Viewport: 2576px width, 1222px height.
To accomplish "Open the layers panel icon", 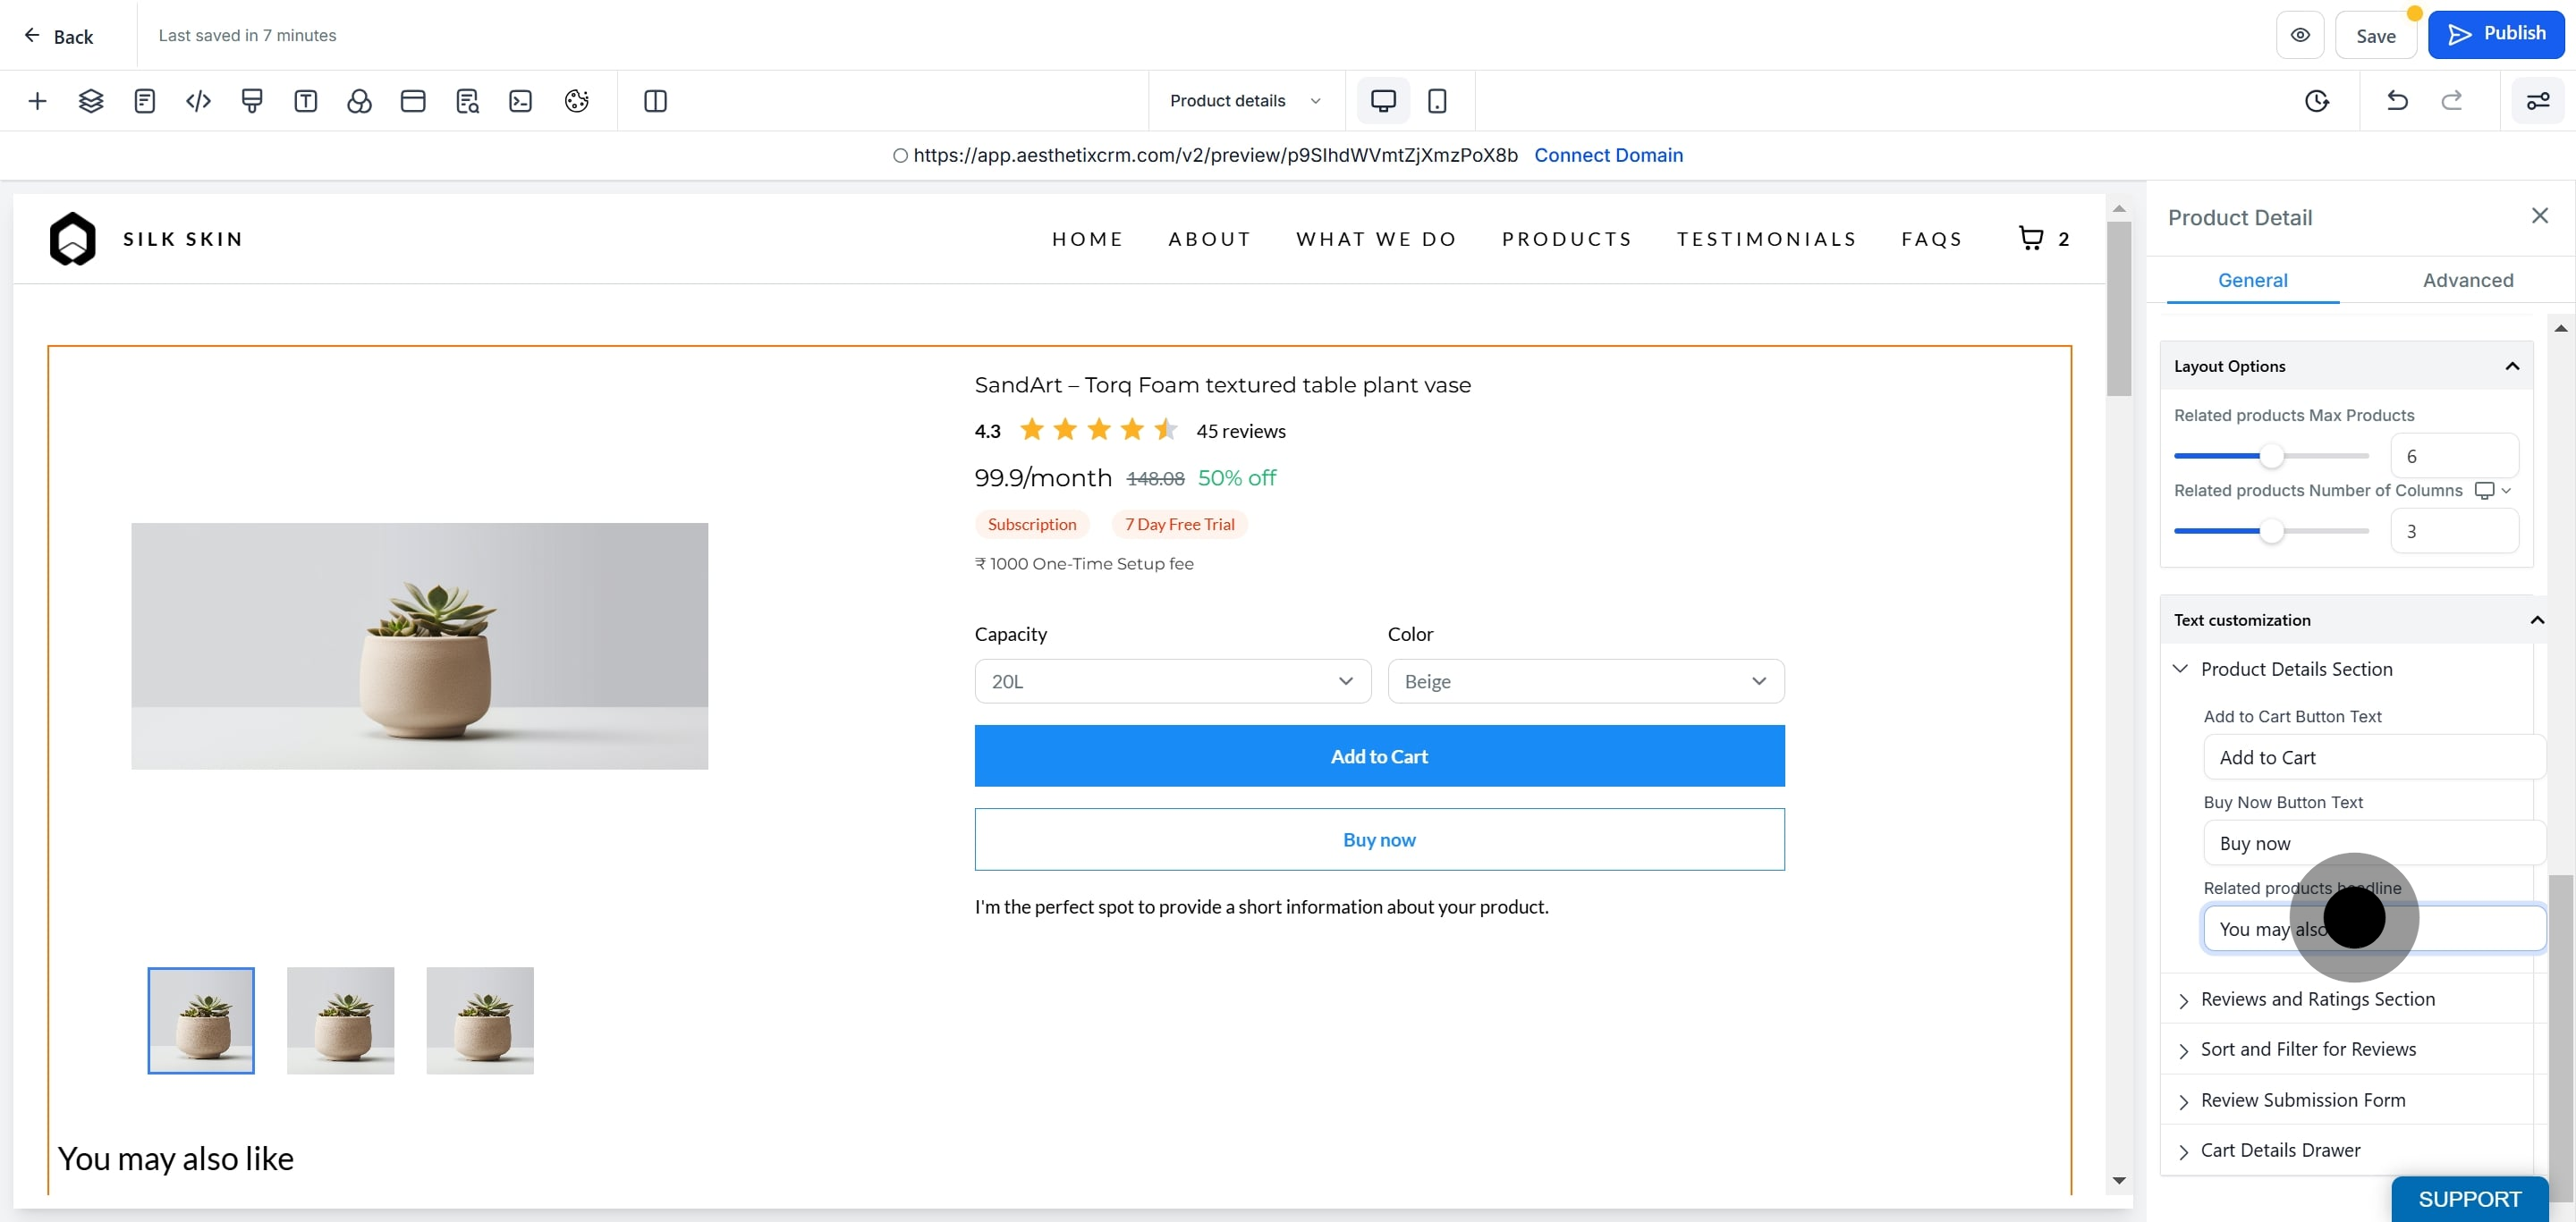I will pyautogui.click(x=91, y=101).
